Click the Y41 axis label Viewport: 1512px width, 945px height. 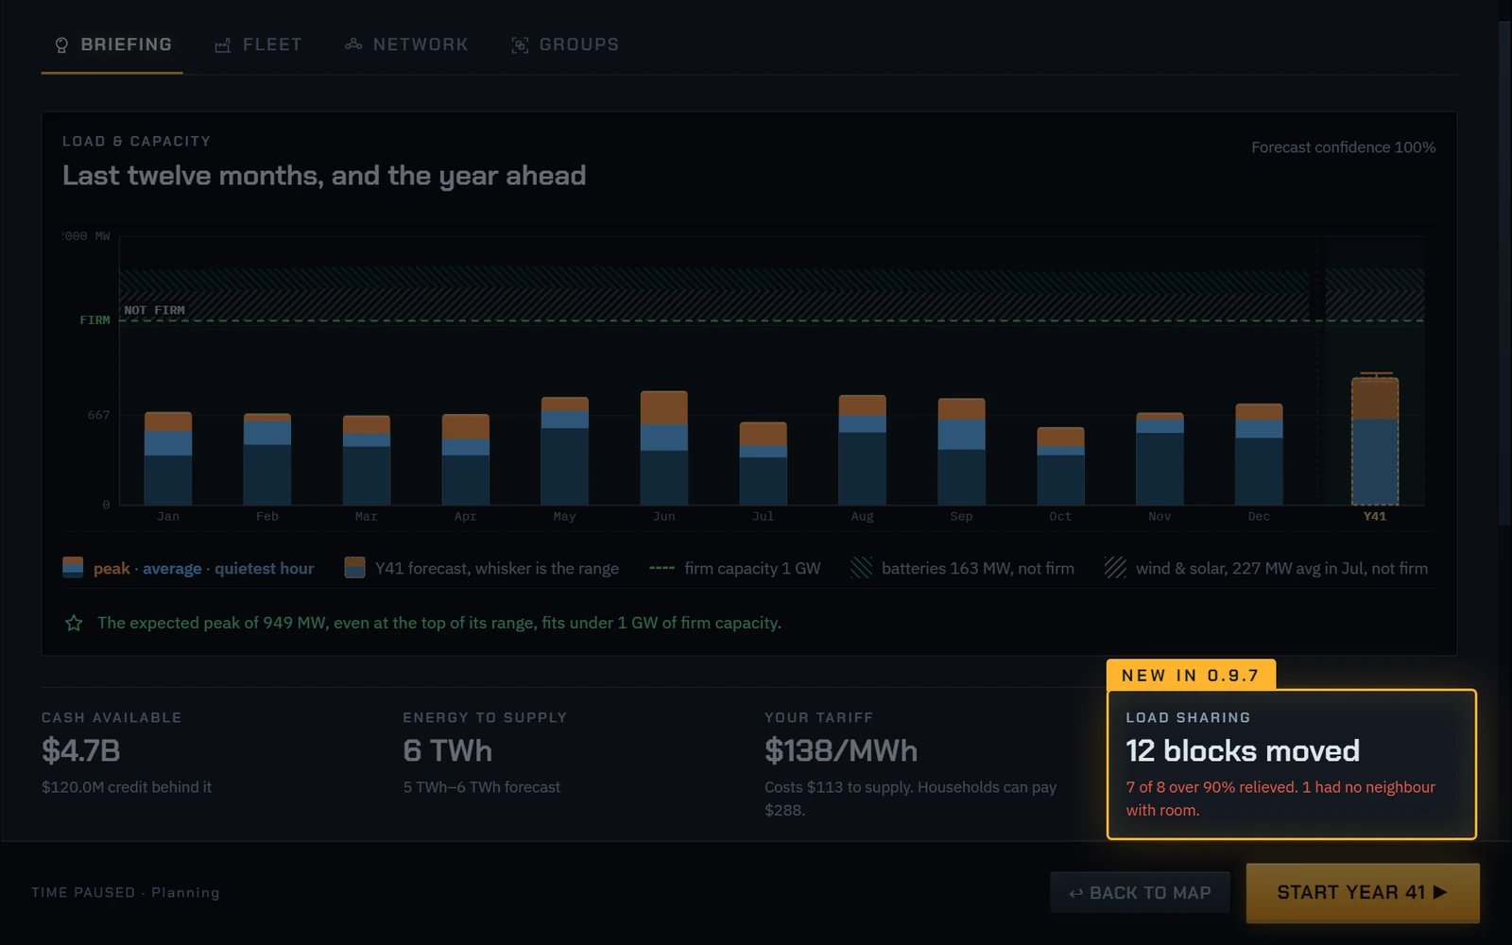click(x=1375, y=516)
